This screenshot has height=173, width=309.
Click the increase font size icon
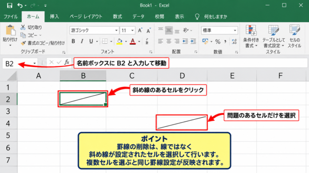click(x=140, y=30)
